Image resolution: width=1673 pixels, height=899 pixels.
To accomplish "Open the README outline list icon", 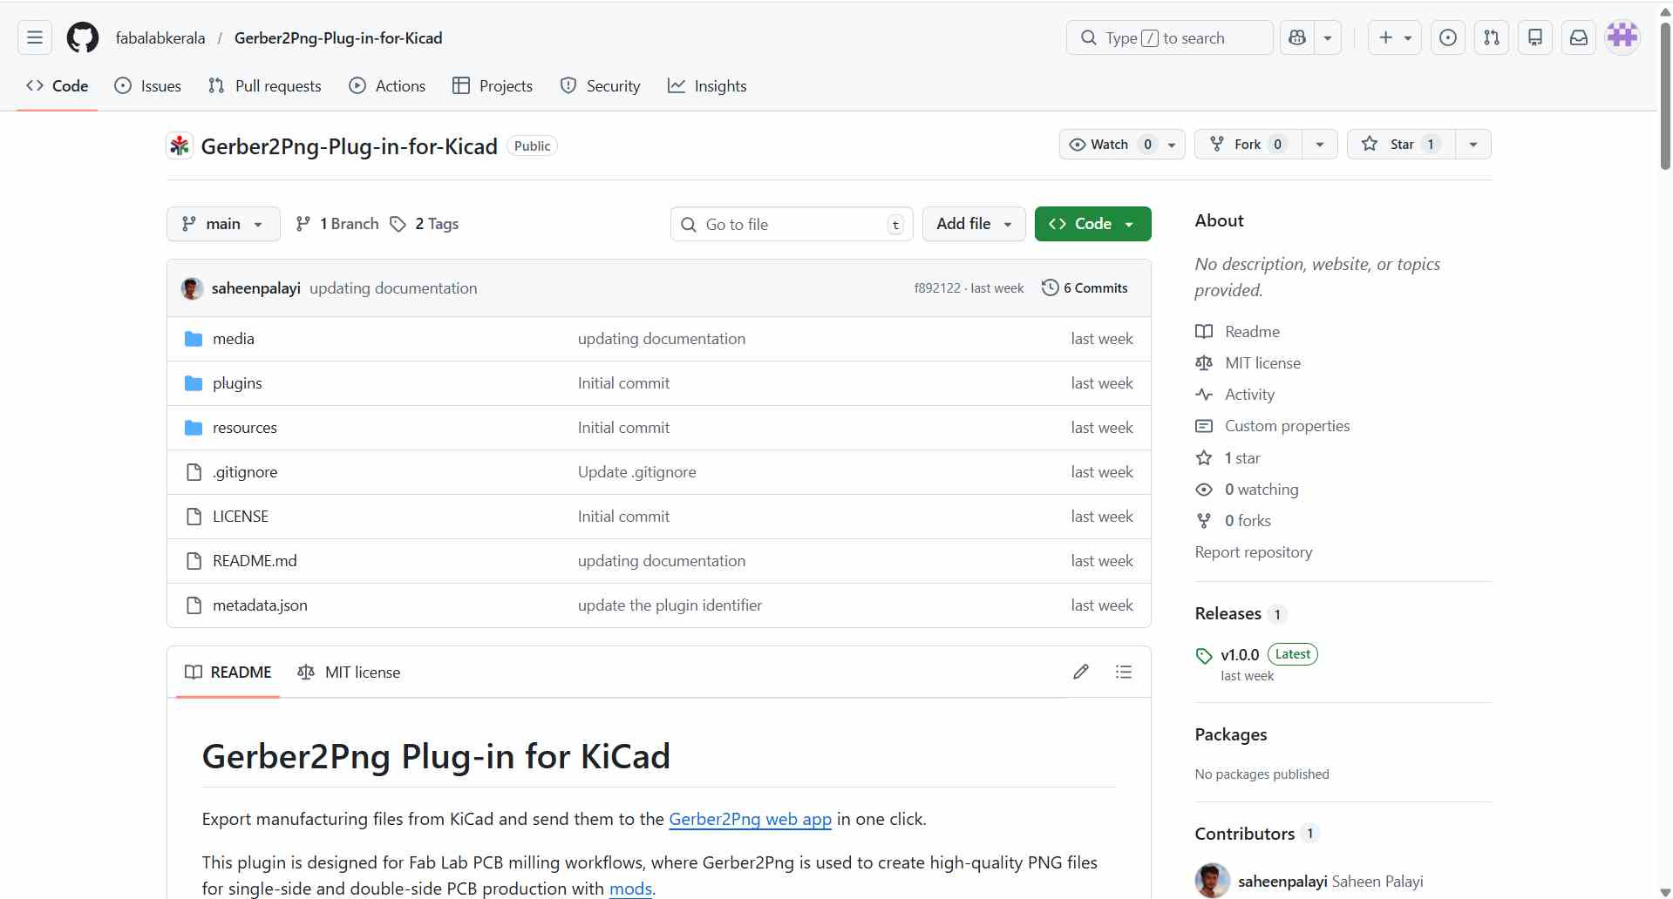I will (1125, 672).
